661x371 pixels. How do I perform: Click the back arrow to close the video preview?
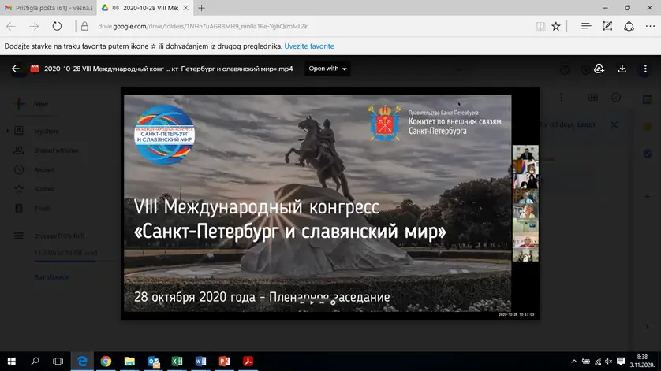point(15,69)
